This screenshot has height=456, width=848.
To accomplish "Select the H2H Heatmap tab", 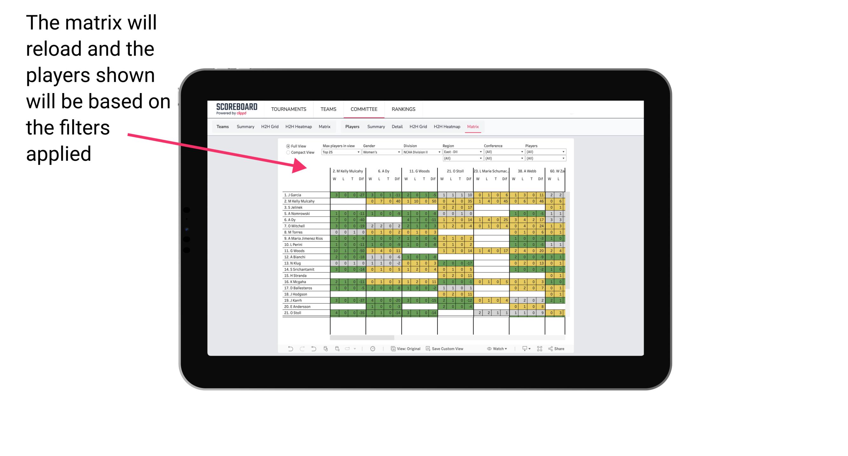I will [x=461, y=126].
